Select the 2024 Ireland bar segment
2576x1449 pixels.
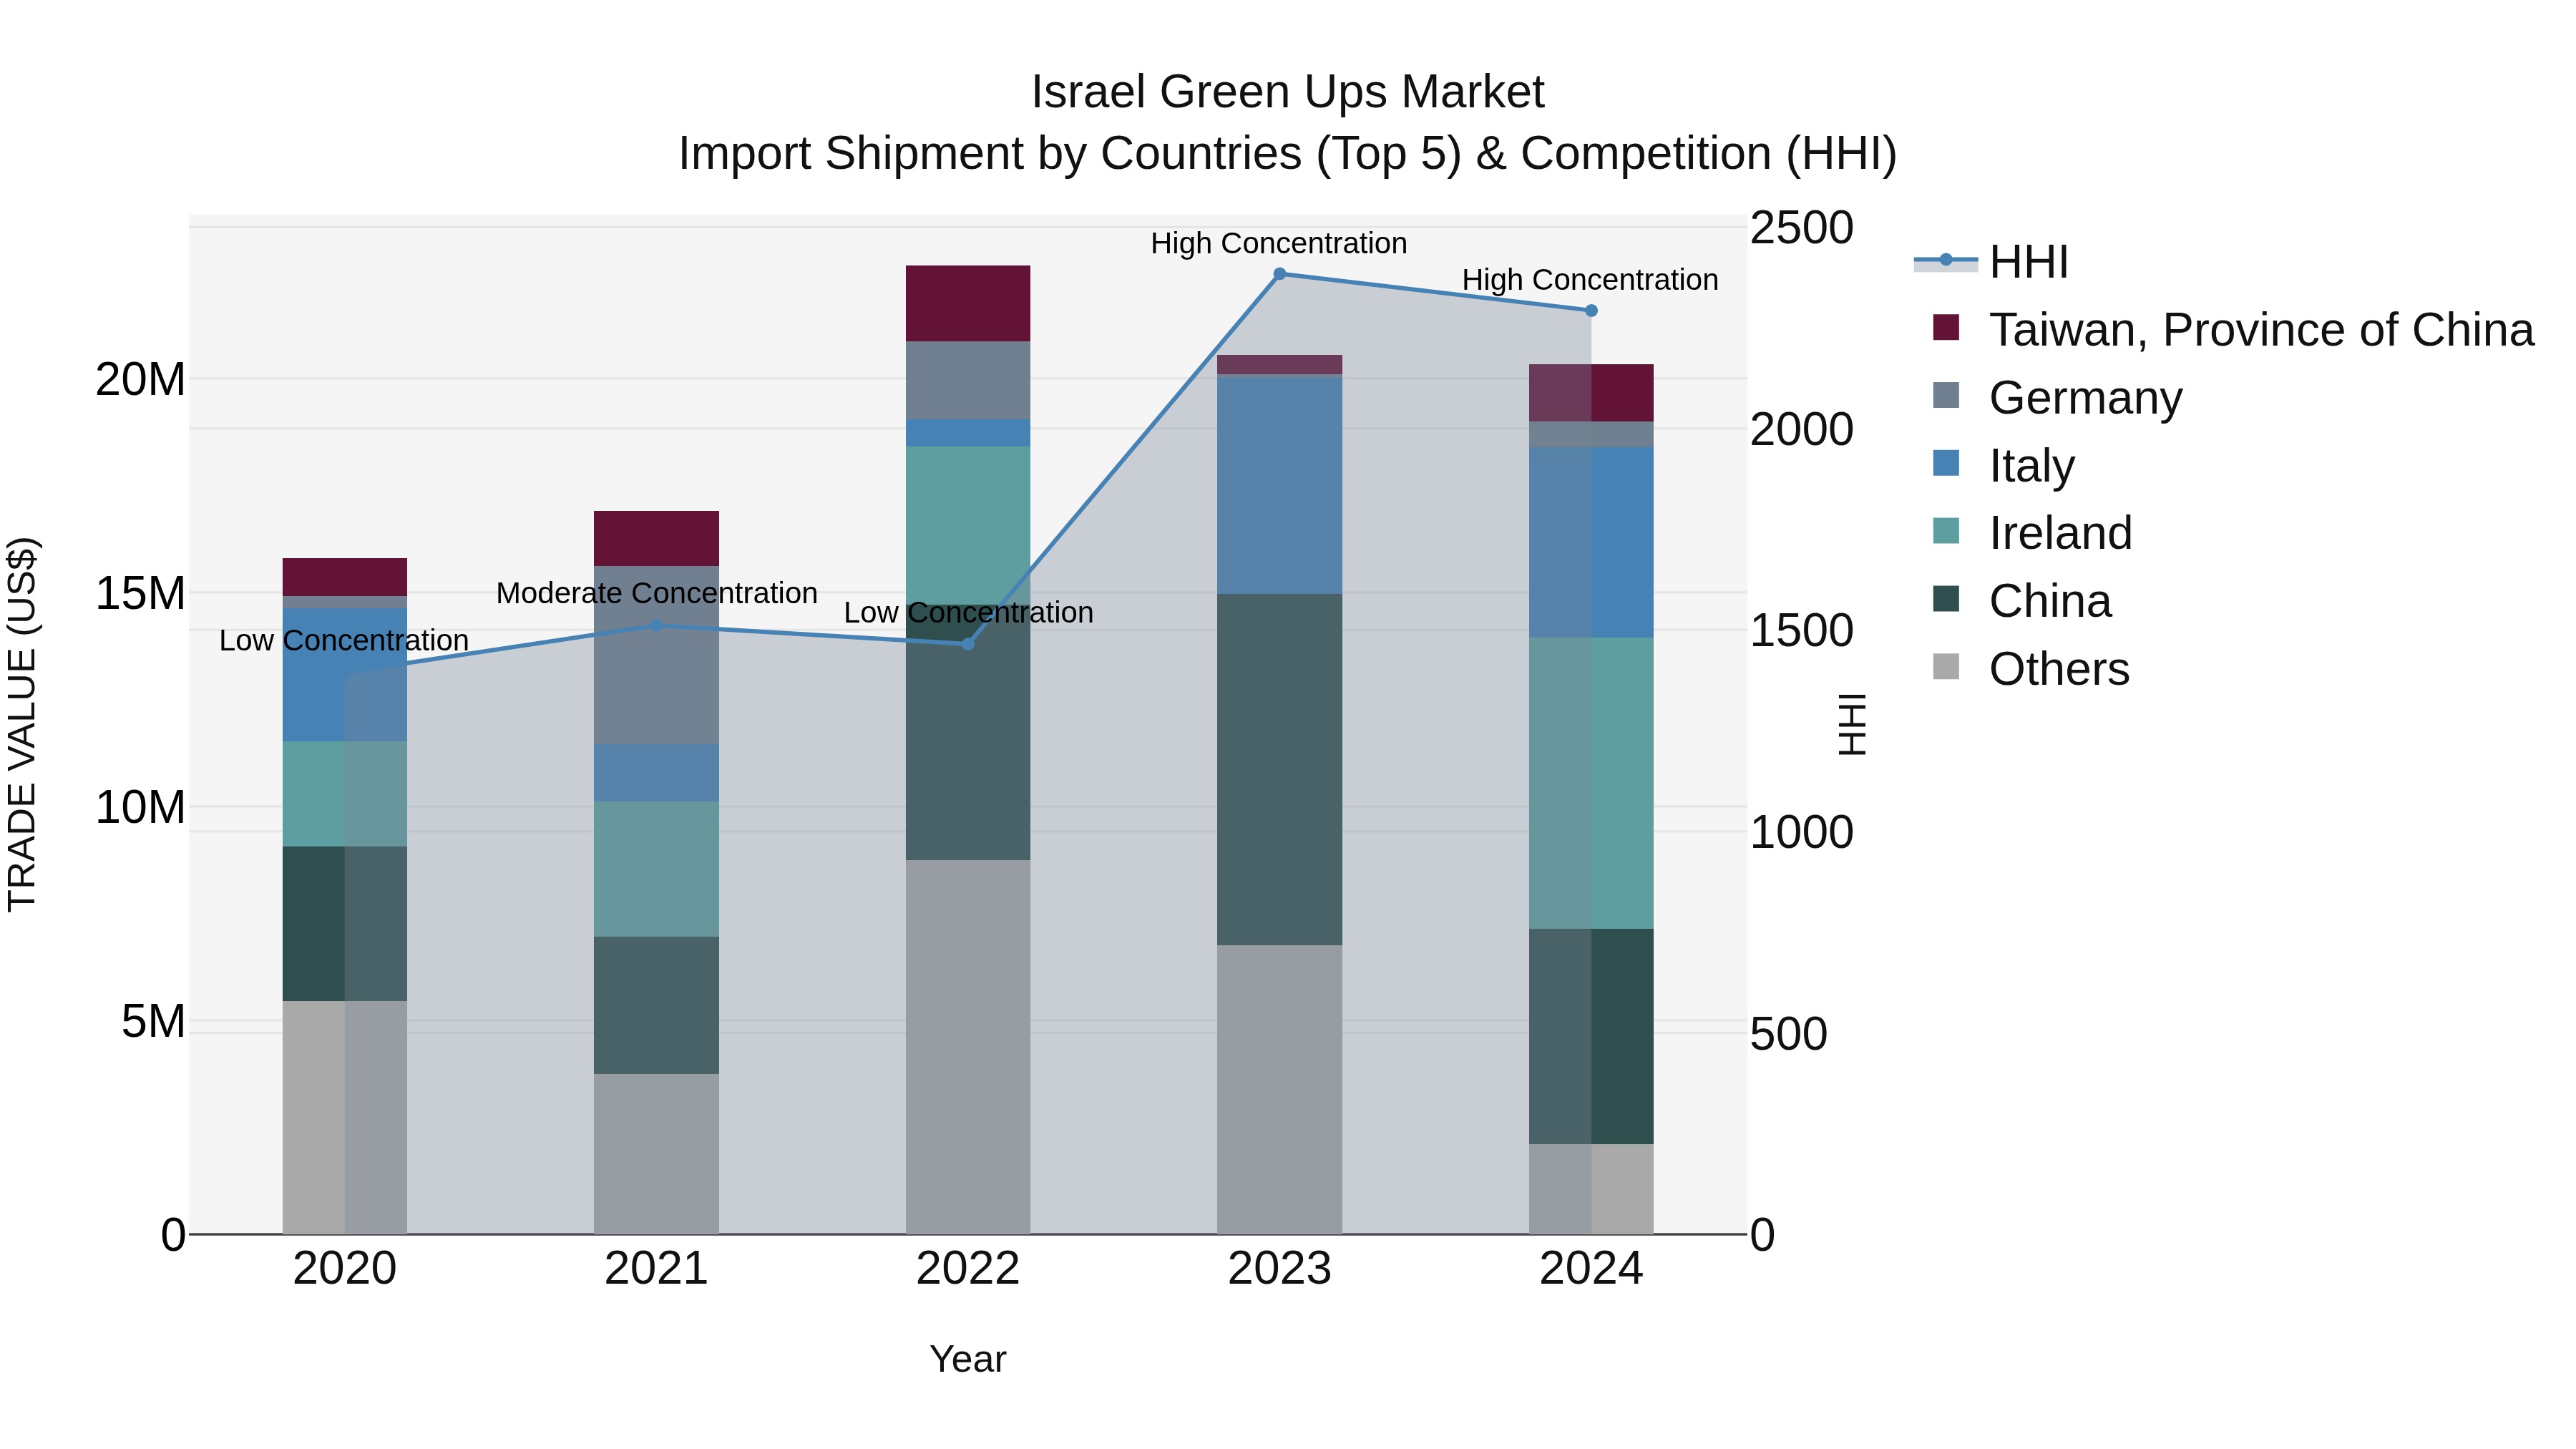[1591, 783]
